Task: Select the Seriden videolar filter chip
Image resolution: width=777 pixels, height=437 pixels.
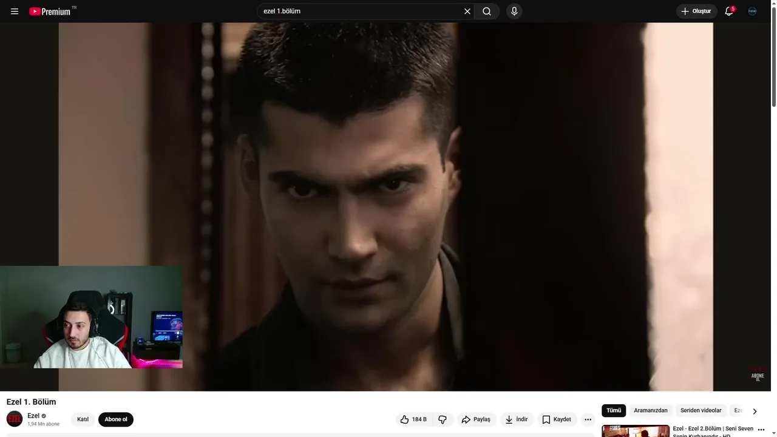Action: pos(701,410)
